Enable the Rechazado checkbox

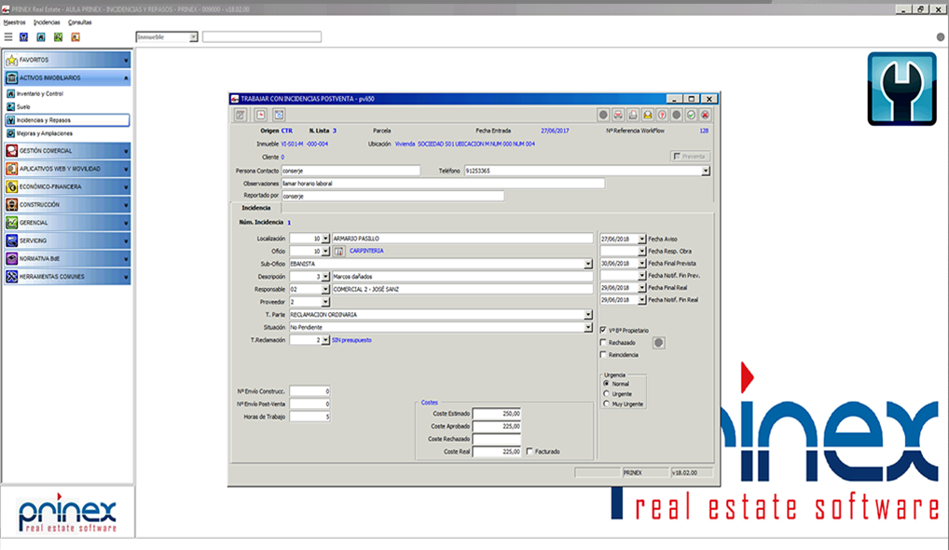[602, 342]
